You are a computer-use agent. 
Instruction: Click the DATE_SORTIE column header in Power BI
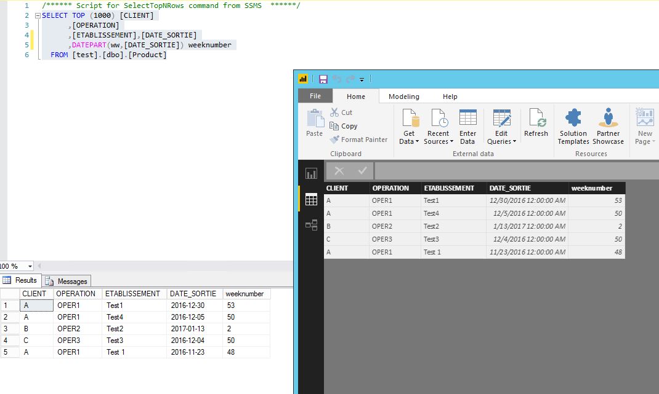[x=527, y=188]
